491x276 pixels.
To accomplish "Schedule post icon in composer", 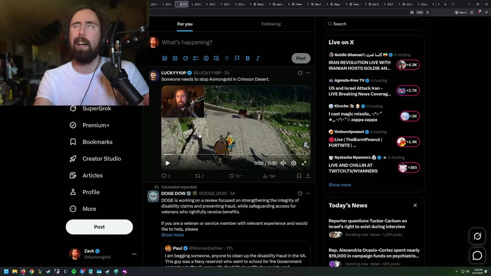I will pos(216,58).
